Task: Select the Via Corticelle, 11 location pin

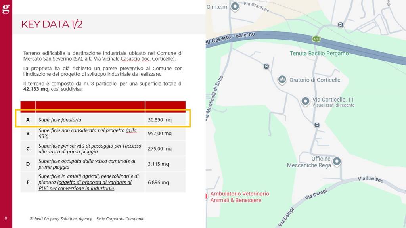Action: 305,101
